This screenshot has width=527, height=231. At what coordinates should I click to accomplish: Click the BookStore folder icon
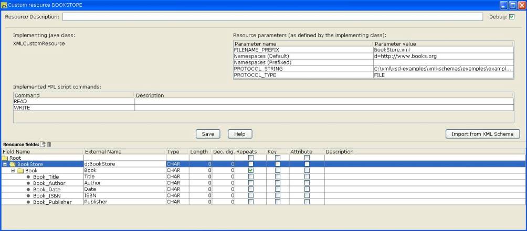coord(13,164)
